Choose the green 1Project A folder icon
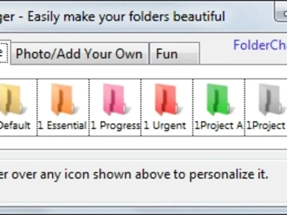Screen dimensions: 287x215 [218, 100]
